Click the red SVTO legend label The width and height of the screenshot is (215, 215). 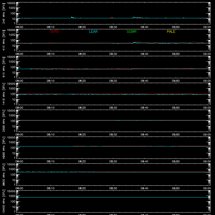coord(55,31)
